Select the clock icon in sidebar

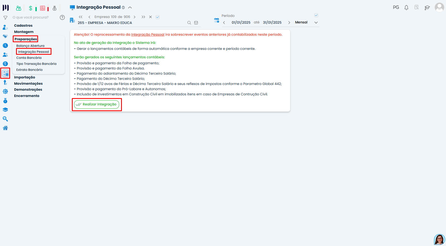click(5, 45)
